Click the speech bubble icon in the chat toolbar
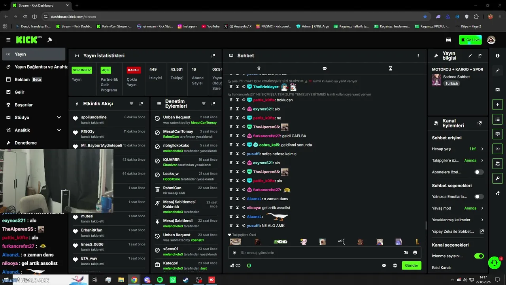506x285 pixels. tap(325, 68)
